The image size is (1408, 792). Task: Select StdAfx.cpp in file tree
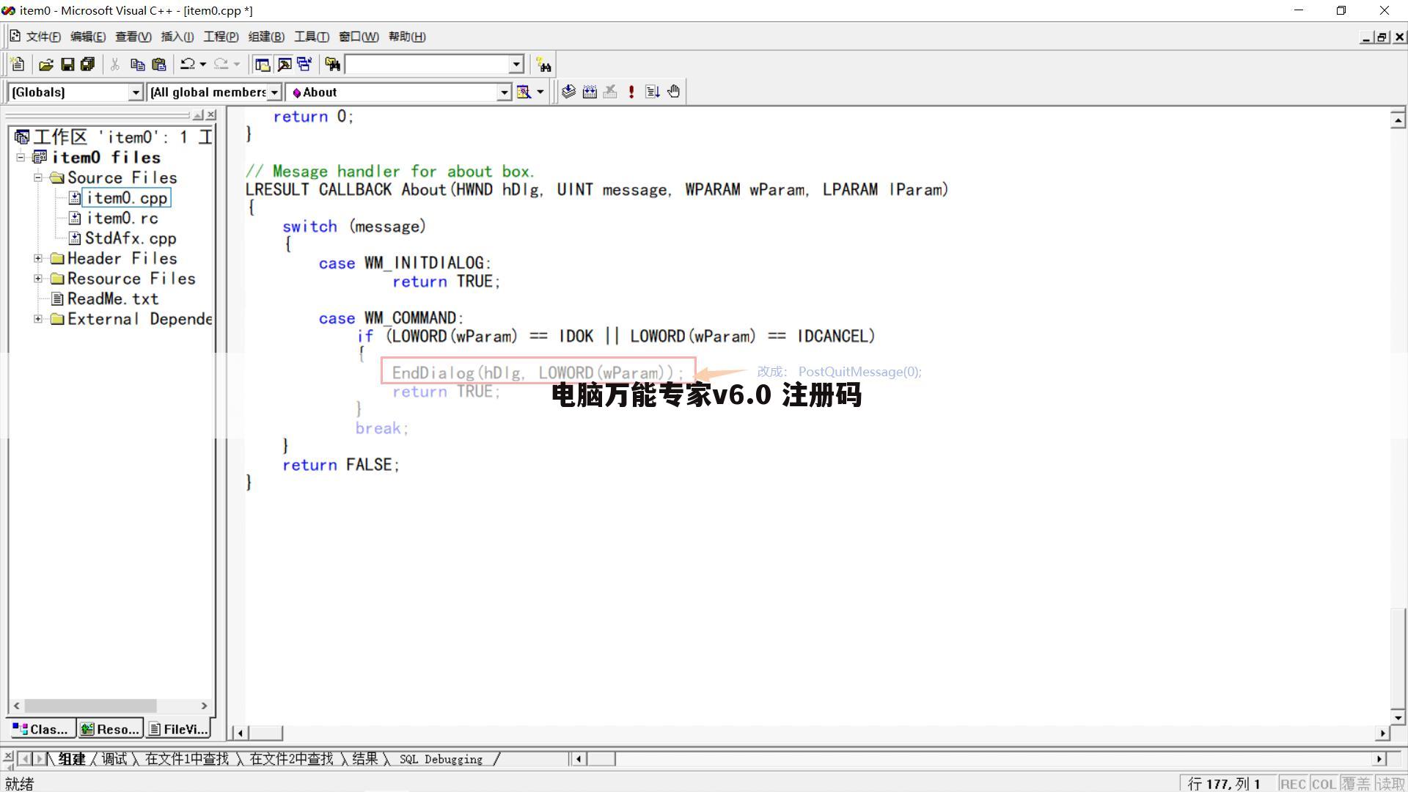(131, 238)
